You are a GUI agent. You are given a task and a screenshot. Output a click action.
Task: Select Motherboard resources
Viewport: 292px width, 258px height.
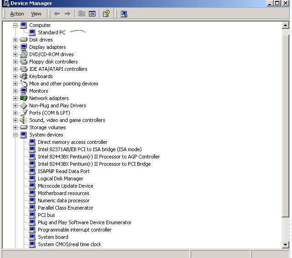(63, 193)
